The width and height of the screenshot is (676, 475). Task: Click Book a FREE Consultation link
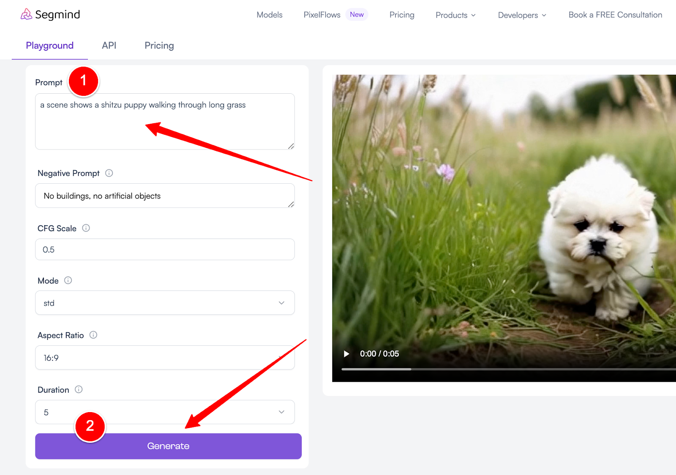(x=615, y=15)
